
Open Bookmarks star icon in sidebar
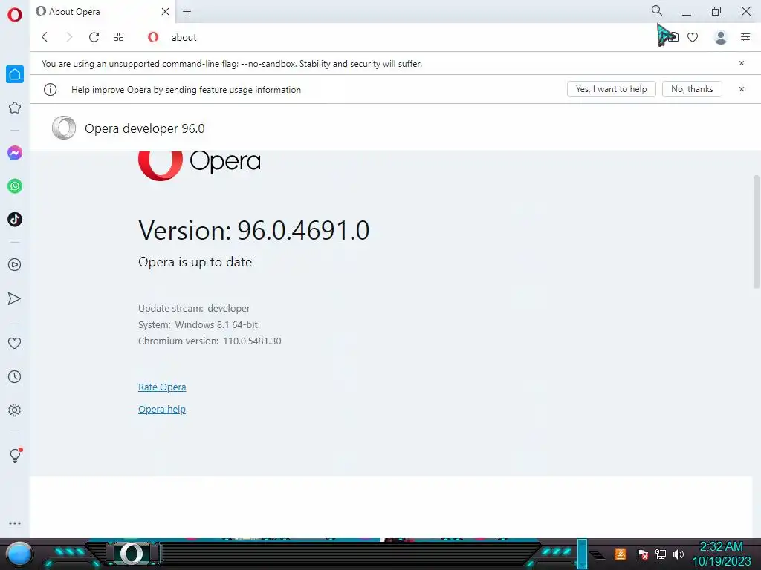[15, 108]
